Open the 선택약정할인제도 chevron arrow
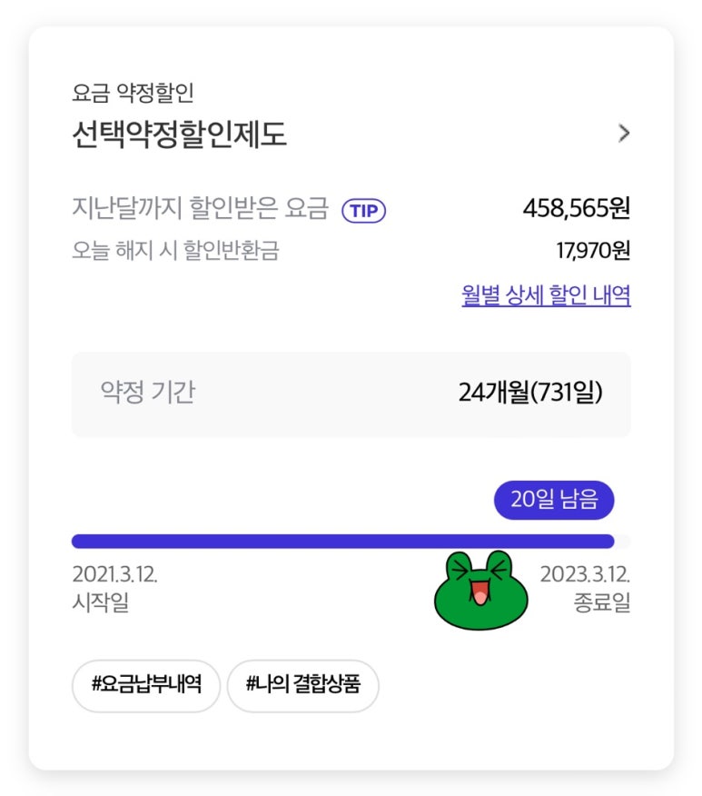 point(624,134)
